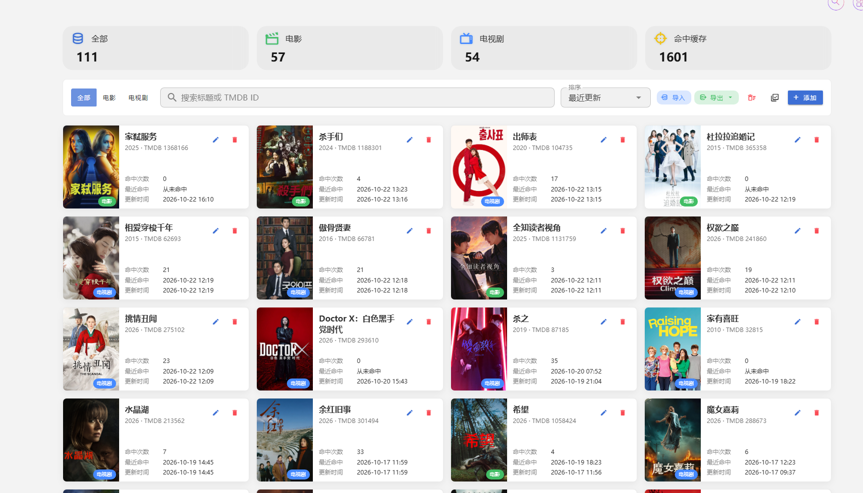
Task: Toggle multi-select mode checkbox icon
Action: coord(775,97)
